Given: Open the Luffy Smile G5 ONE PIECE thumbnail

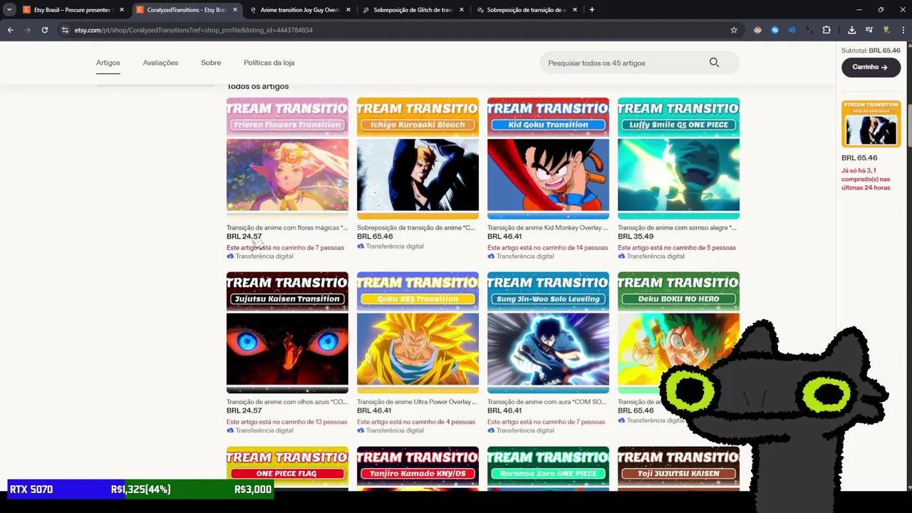Looking at the screenshot, I should tap(678, 158).
